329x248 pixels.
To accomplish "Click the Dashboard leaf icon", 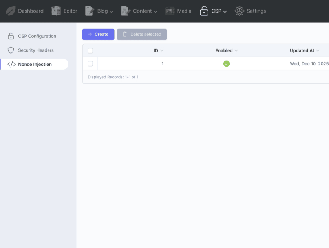I will pos(11,11).
